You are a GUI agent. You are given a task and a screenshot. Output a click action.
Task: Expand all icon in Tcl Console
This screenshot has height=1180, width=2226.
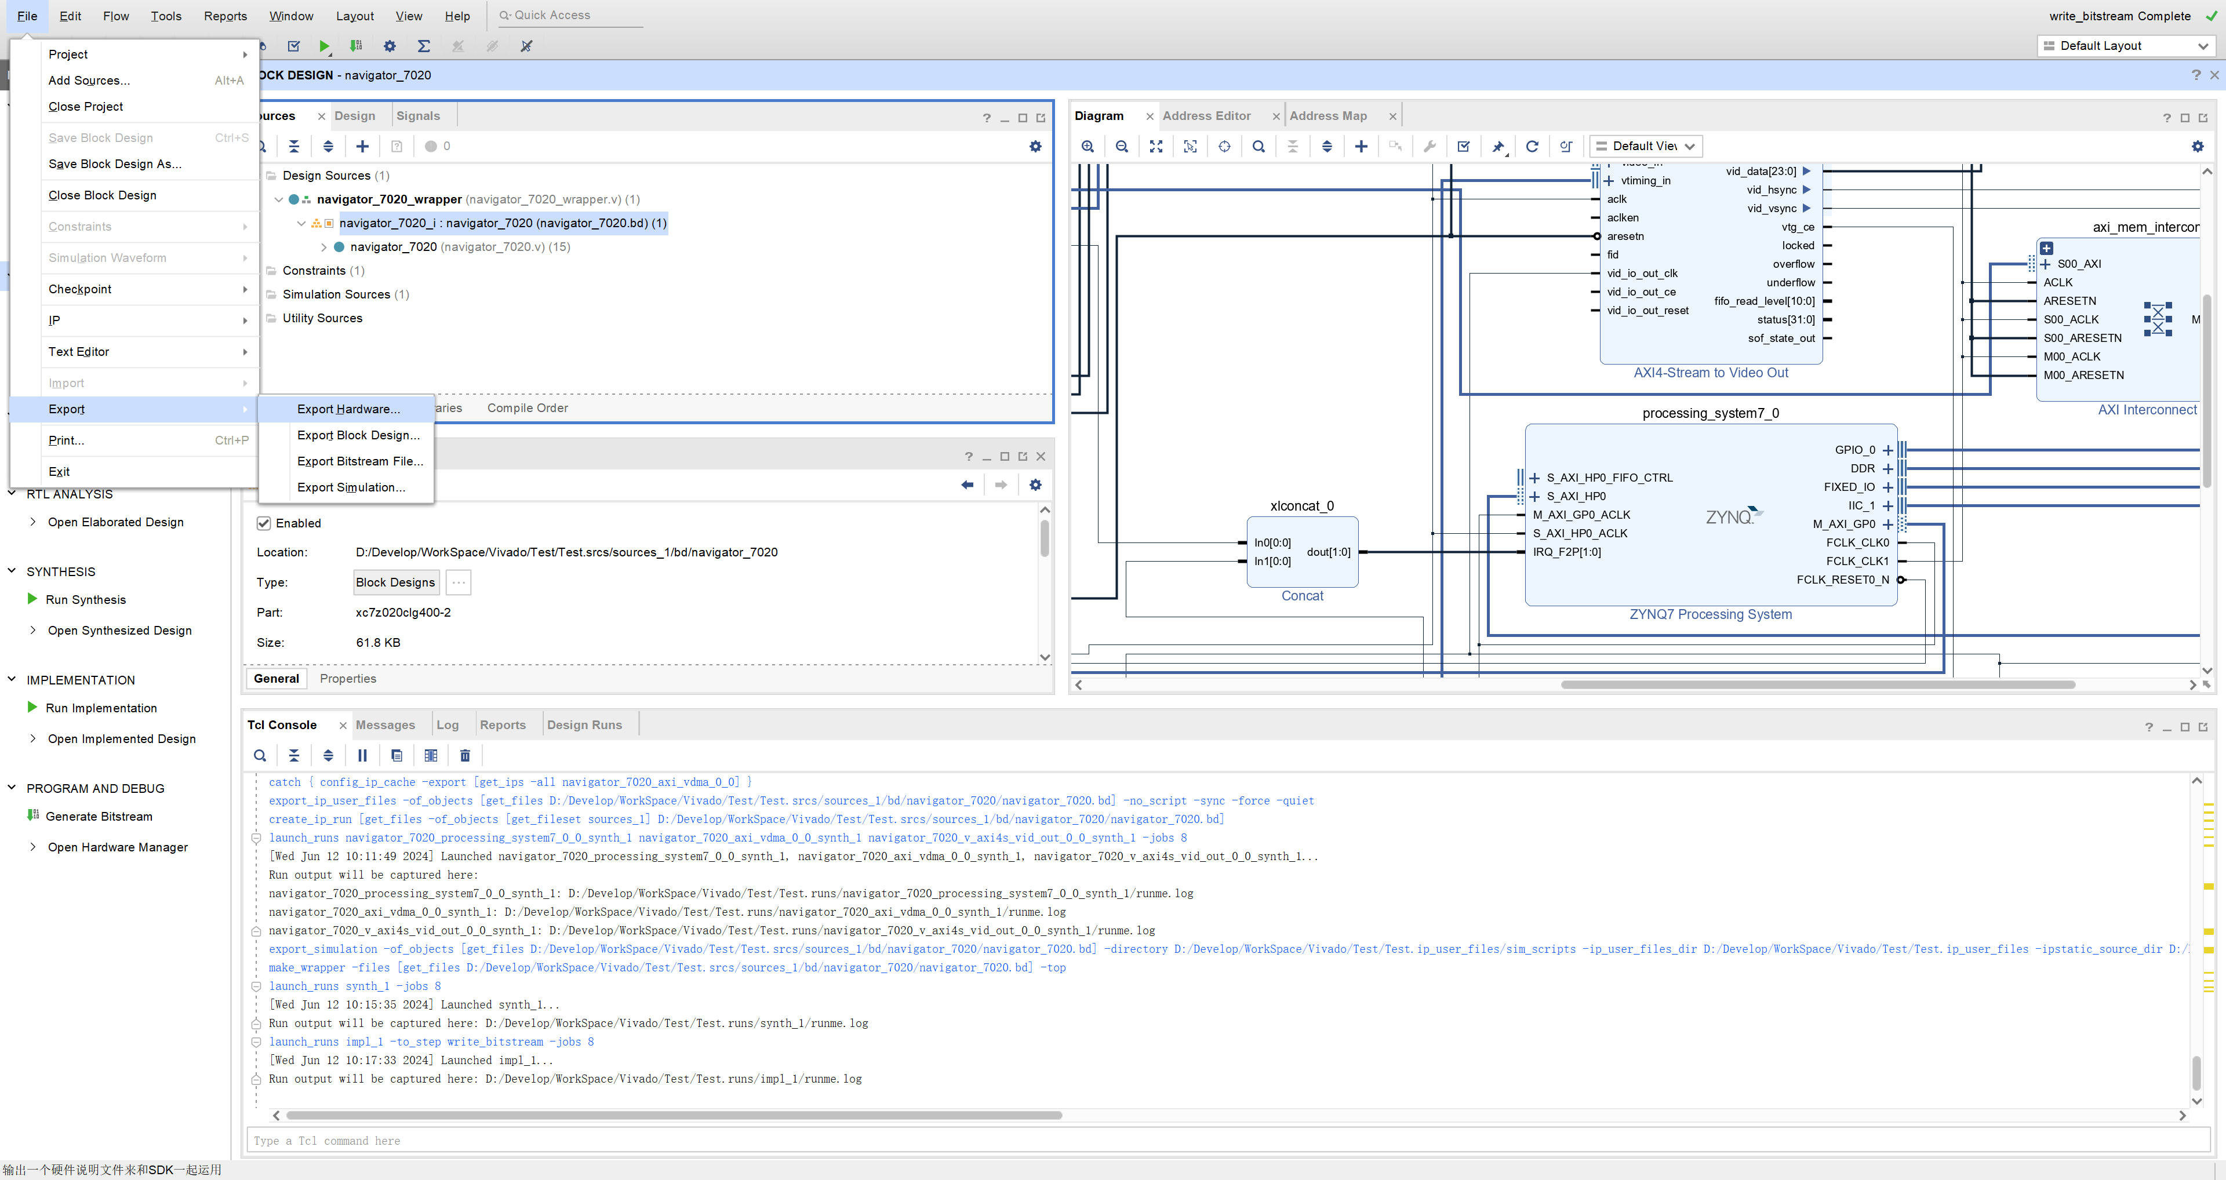328,756
